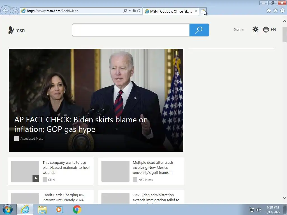This screenshot has width=287, height=215.
Task: Close the MSN tab with its X
Action: (196, 11)
